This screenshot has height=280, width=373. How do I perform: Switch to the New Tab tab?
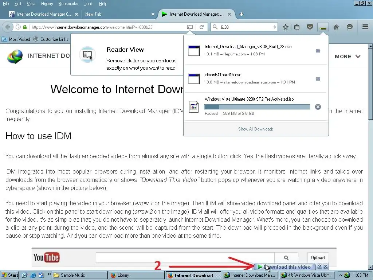117,14
